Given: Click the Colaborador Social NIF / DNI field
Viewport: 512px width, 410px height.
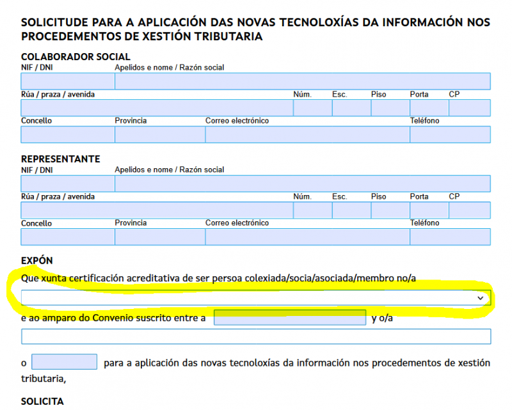Looking at the screenshot, I should [68, 81].
